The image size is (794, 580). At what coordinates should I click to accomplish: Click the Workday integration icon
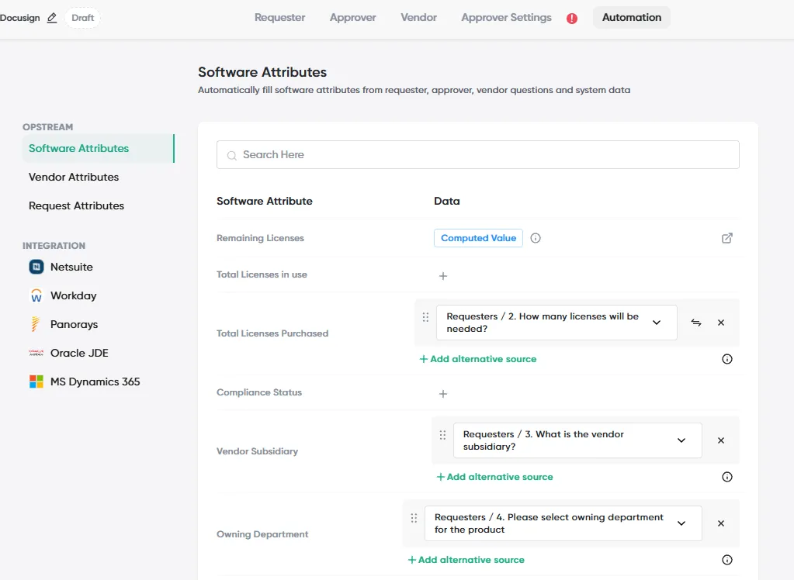click(x=36, y=295)
